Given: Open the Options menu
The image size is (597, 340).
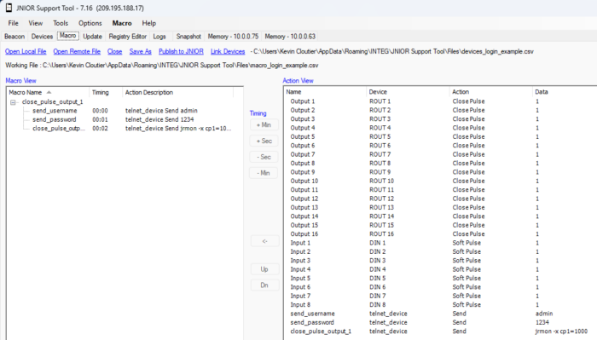Looking at the screenshot, I should click(90, 23).
